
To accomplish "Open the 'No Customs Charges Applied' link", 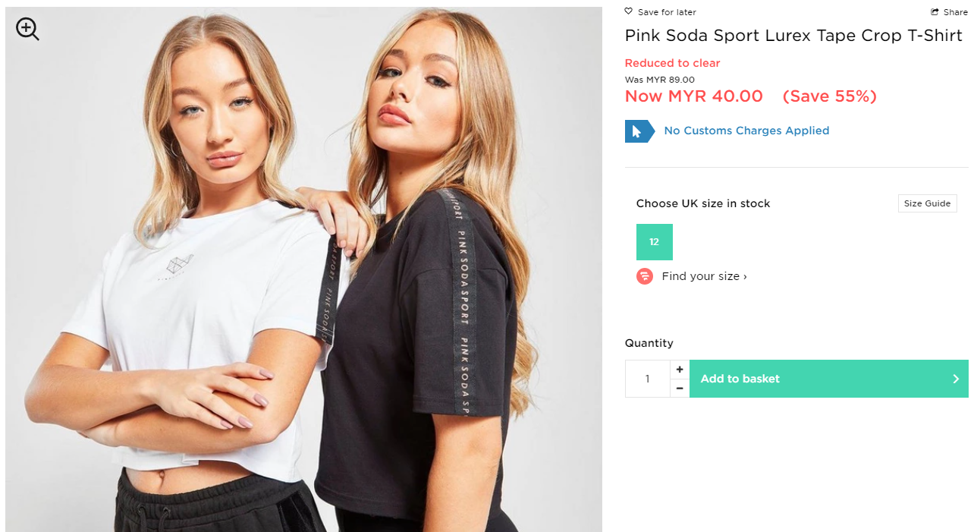I will (746, 131).
